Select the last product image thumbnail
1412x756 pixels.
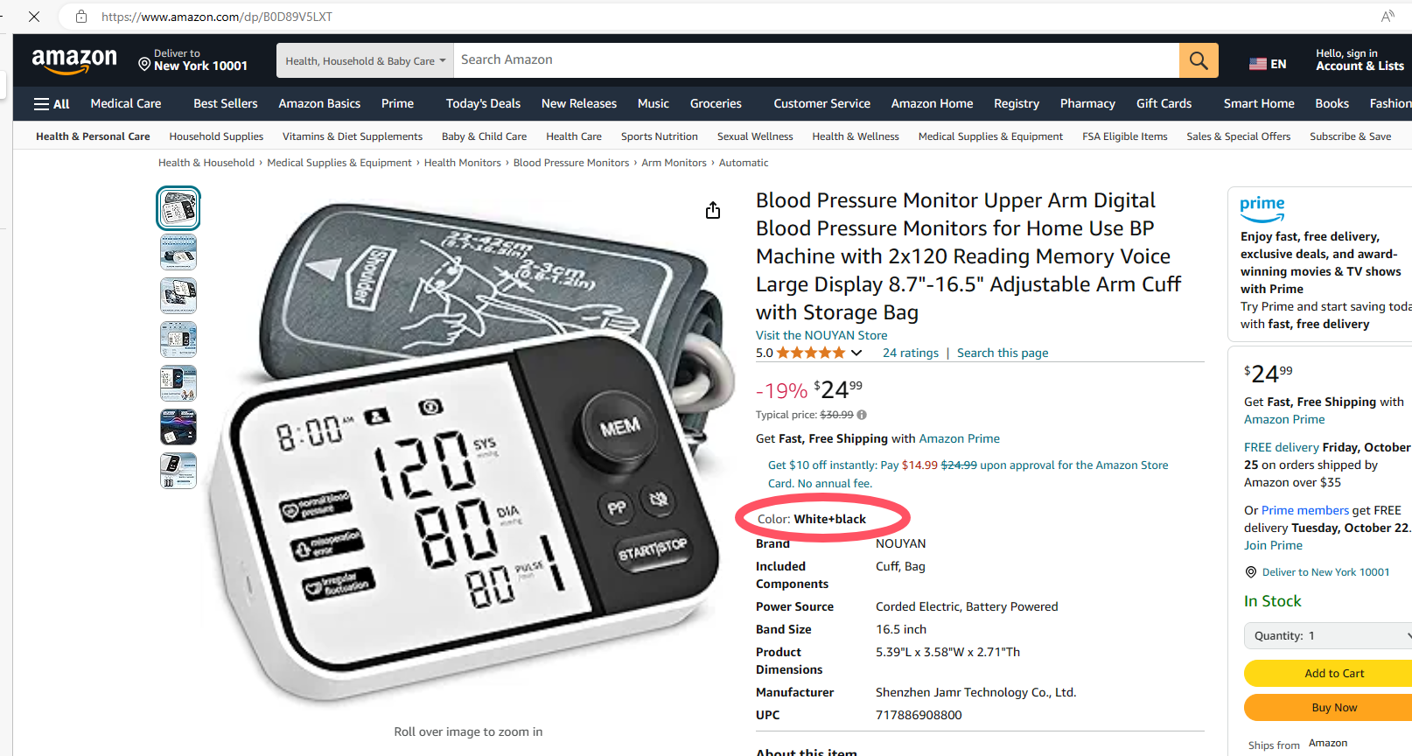point(178,471)
